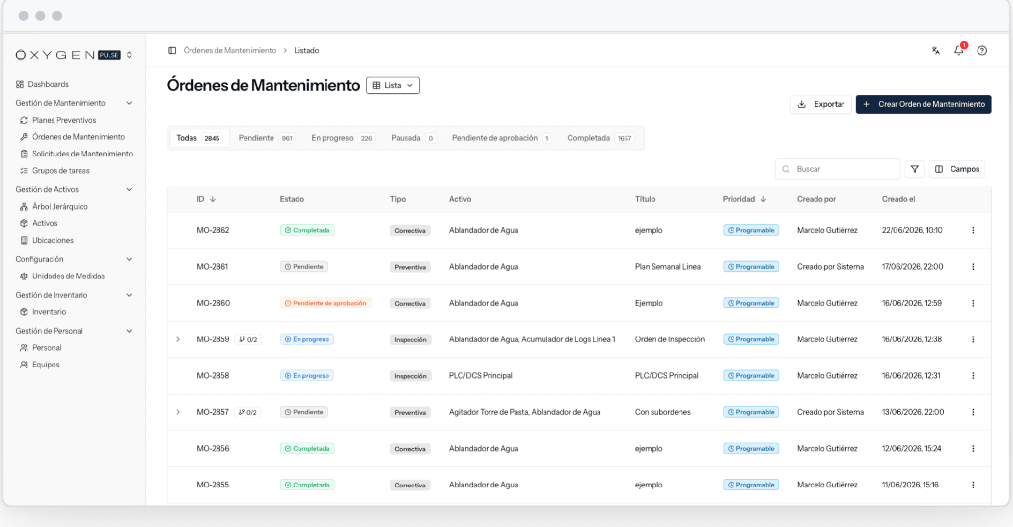Open row actions menu for MO-2356
Image resolution: width=1013 pixels, height=527 pixels.
(x=973, y=449)
